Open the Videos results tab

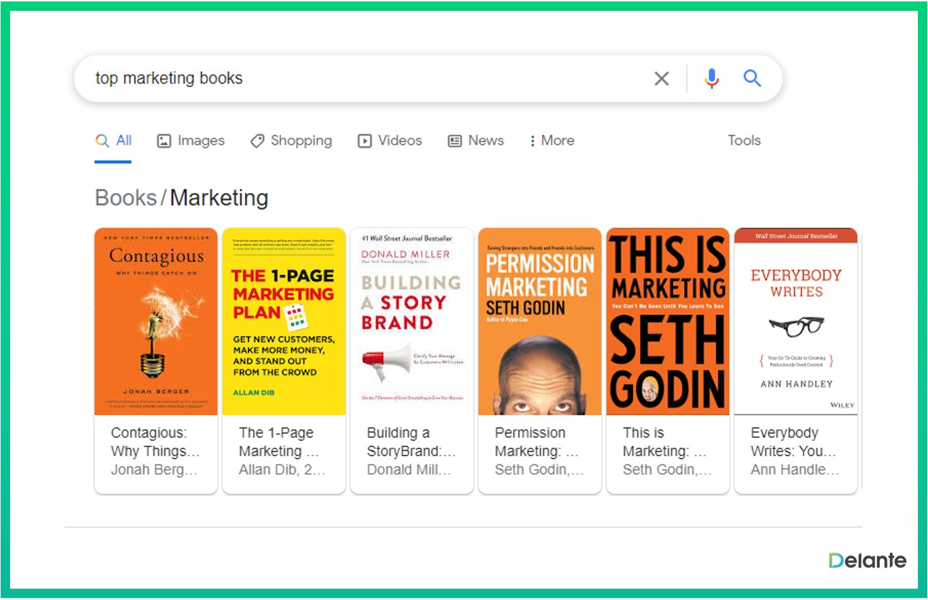click(390, 141)
